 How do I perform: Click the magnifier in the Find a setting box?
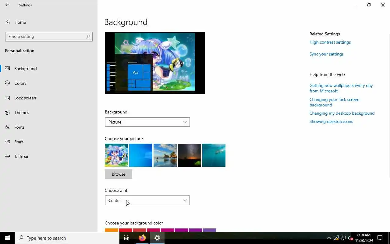[88, 36]
